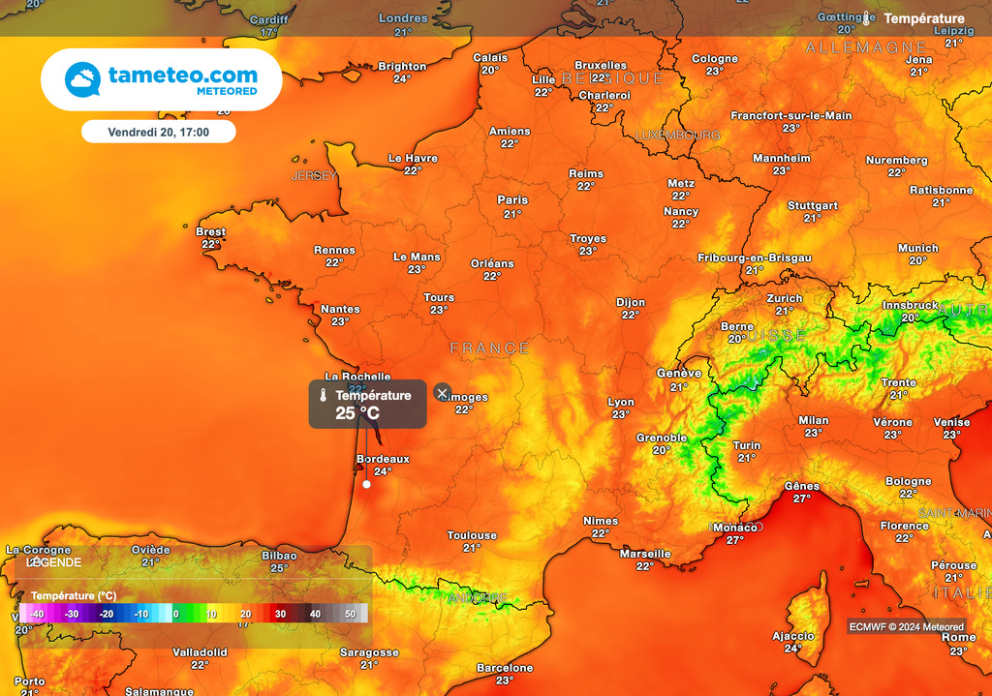Viewport: 992px width, 696px height.
Task: Dismiss the 25 °C temperature tooltip
Action: pyautogui.click(x=442, y=392)
